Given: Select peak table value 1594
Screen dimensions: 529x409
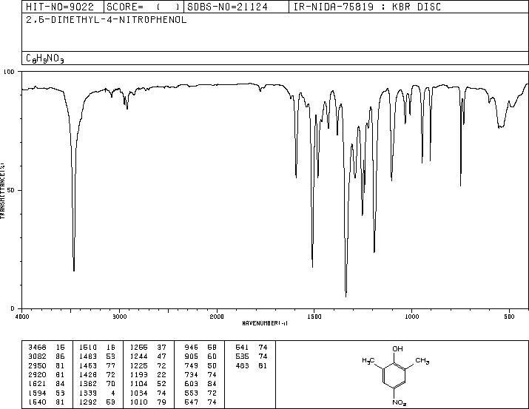Looking at the screenshot, I should (37, 393).
